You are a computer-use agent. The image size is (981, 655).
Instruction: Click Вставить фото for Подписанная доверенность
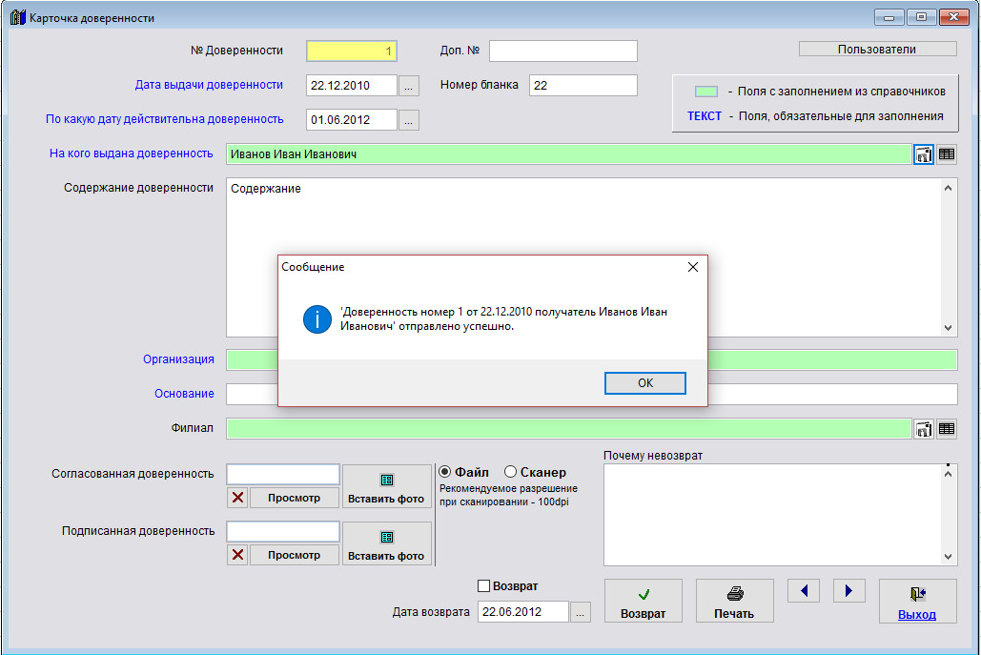[x=387, y=543]
